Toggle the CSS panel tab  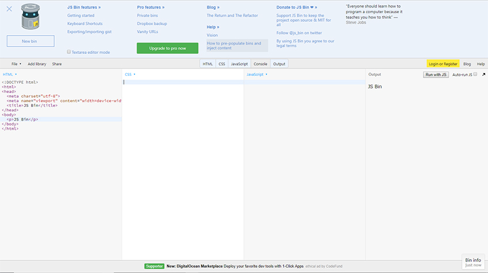tap(222, 64)
